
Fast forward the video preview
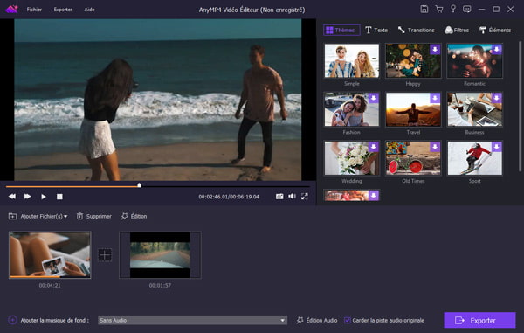28,197
